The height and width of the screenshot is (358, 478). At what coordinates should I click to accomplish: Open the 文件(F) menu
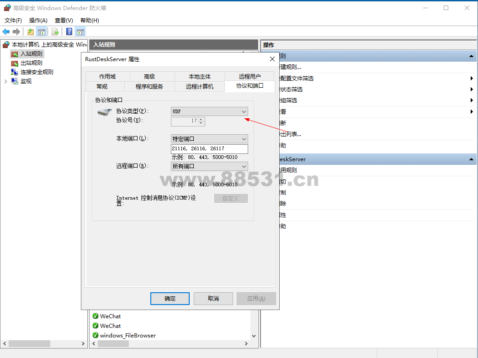13,21
